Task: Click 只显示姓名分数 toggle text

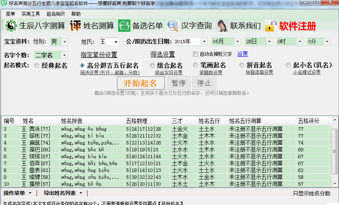Action: tap(312, 193)
